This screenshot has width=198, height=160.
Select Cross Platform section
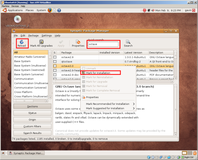[x=31, y=92]
